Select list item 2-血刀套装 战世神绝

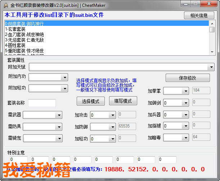coord(24,34)
